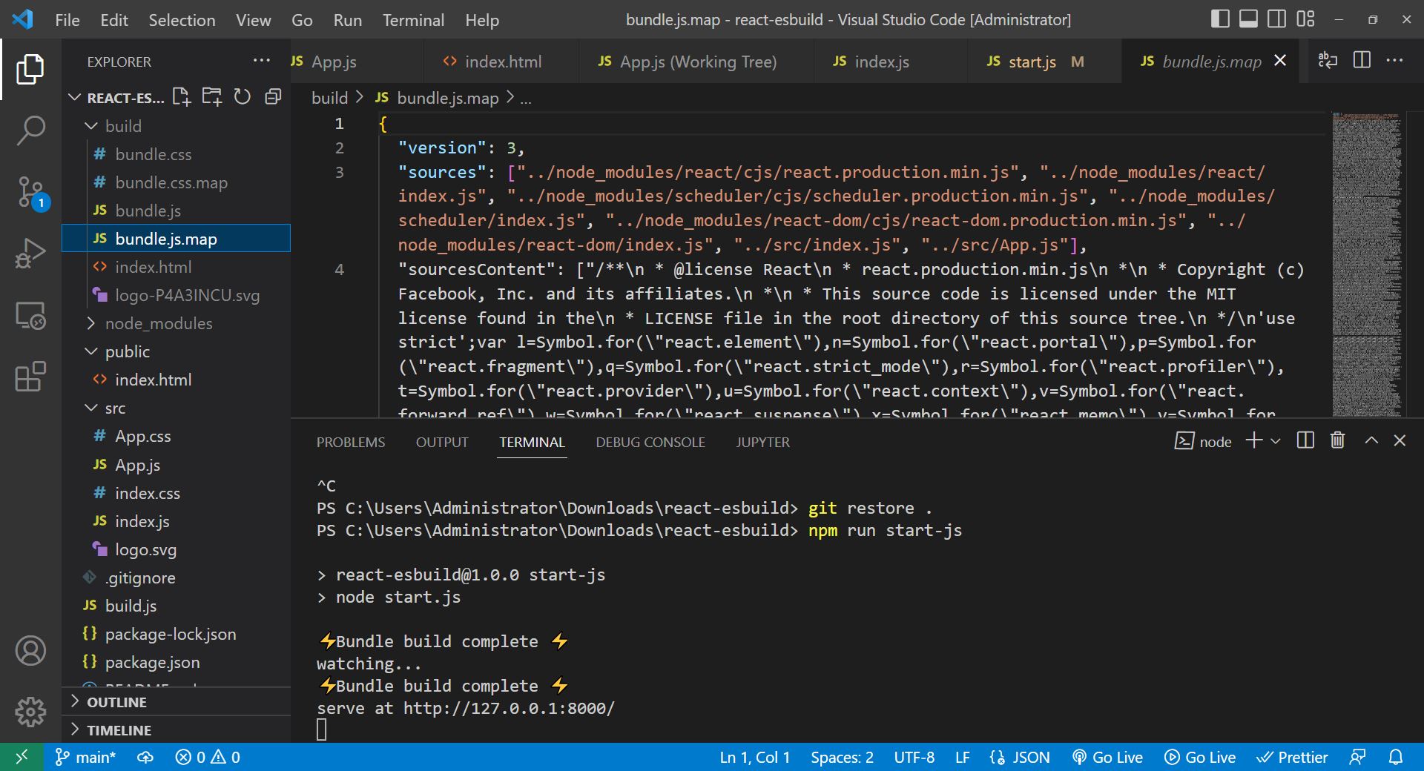
Task: Click the editor minimap preview
Action: click(1366, 264)
